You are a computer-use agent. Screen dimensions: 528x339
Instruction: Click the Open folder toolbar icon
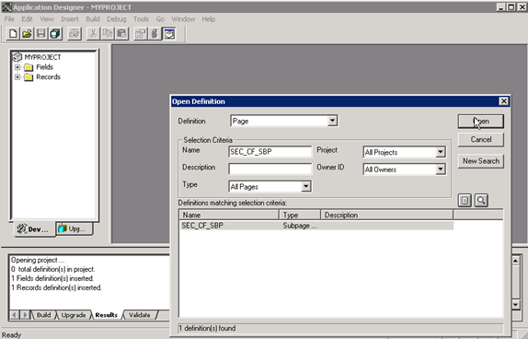[28, 34]
